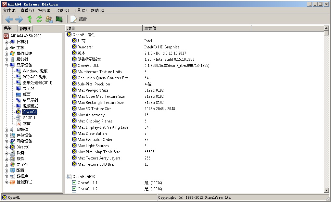This screenshot has height=202, width=331.
Task: Go up one level with green arrow
Action: coord(30,19)
